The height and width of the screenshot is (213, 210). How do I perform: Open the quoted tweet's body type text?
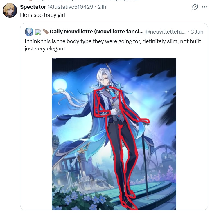coord(113,45)
